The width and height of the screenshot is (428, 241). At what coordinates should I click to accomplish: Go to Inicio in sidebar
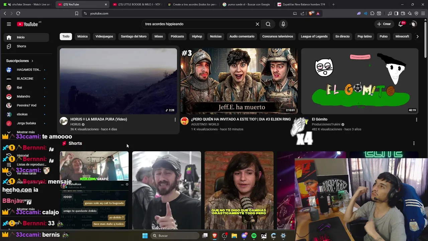[x=26, y=37]
